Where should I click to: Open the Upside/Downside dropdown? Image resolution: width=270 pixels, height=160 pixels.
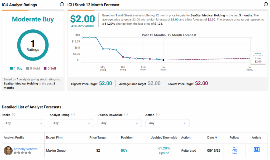click(120, 123)
